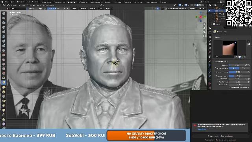Open the shading options dropdown arrow

click(205, 5)
